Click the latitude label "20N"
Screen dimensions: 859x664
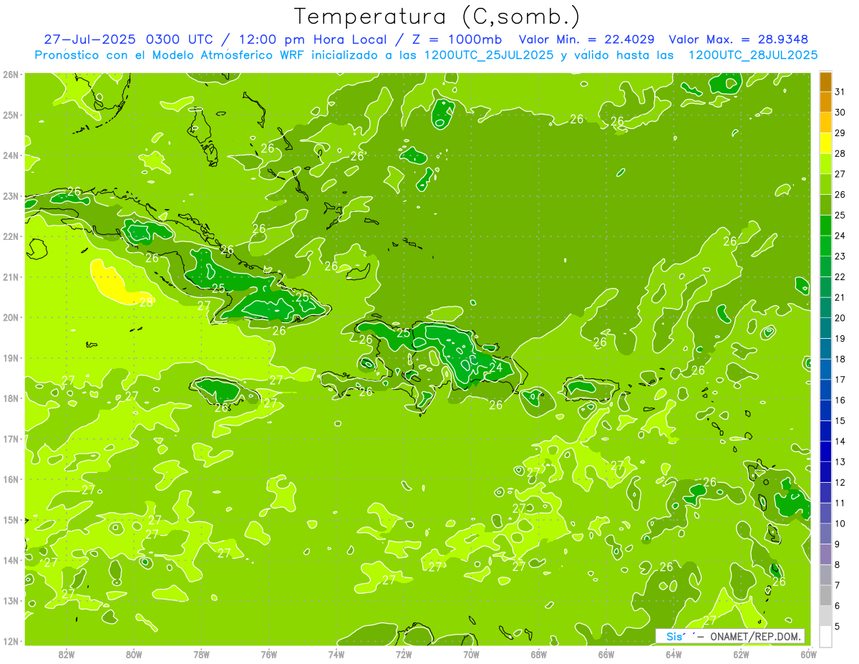[x=11, y=317]
